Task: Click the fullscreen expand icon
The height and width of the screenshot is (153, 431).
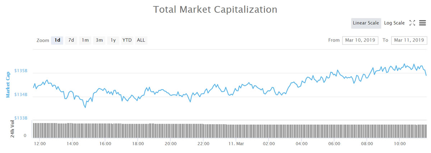Action: point(412,23)
